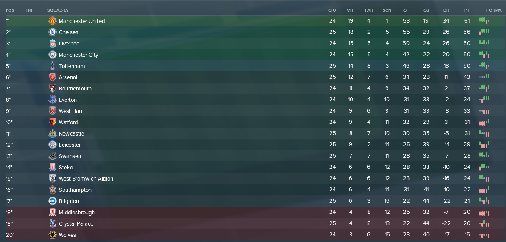This screenshot has height=242, width=506.
Task: Click the Arsenal cannon crest
Action: point(52,77)
